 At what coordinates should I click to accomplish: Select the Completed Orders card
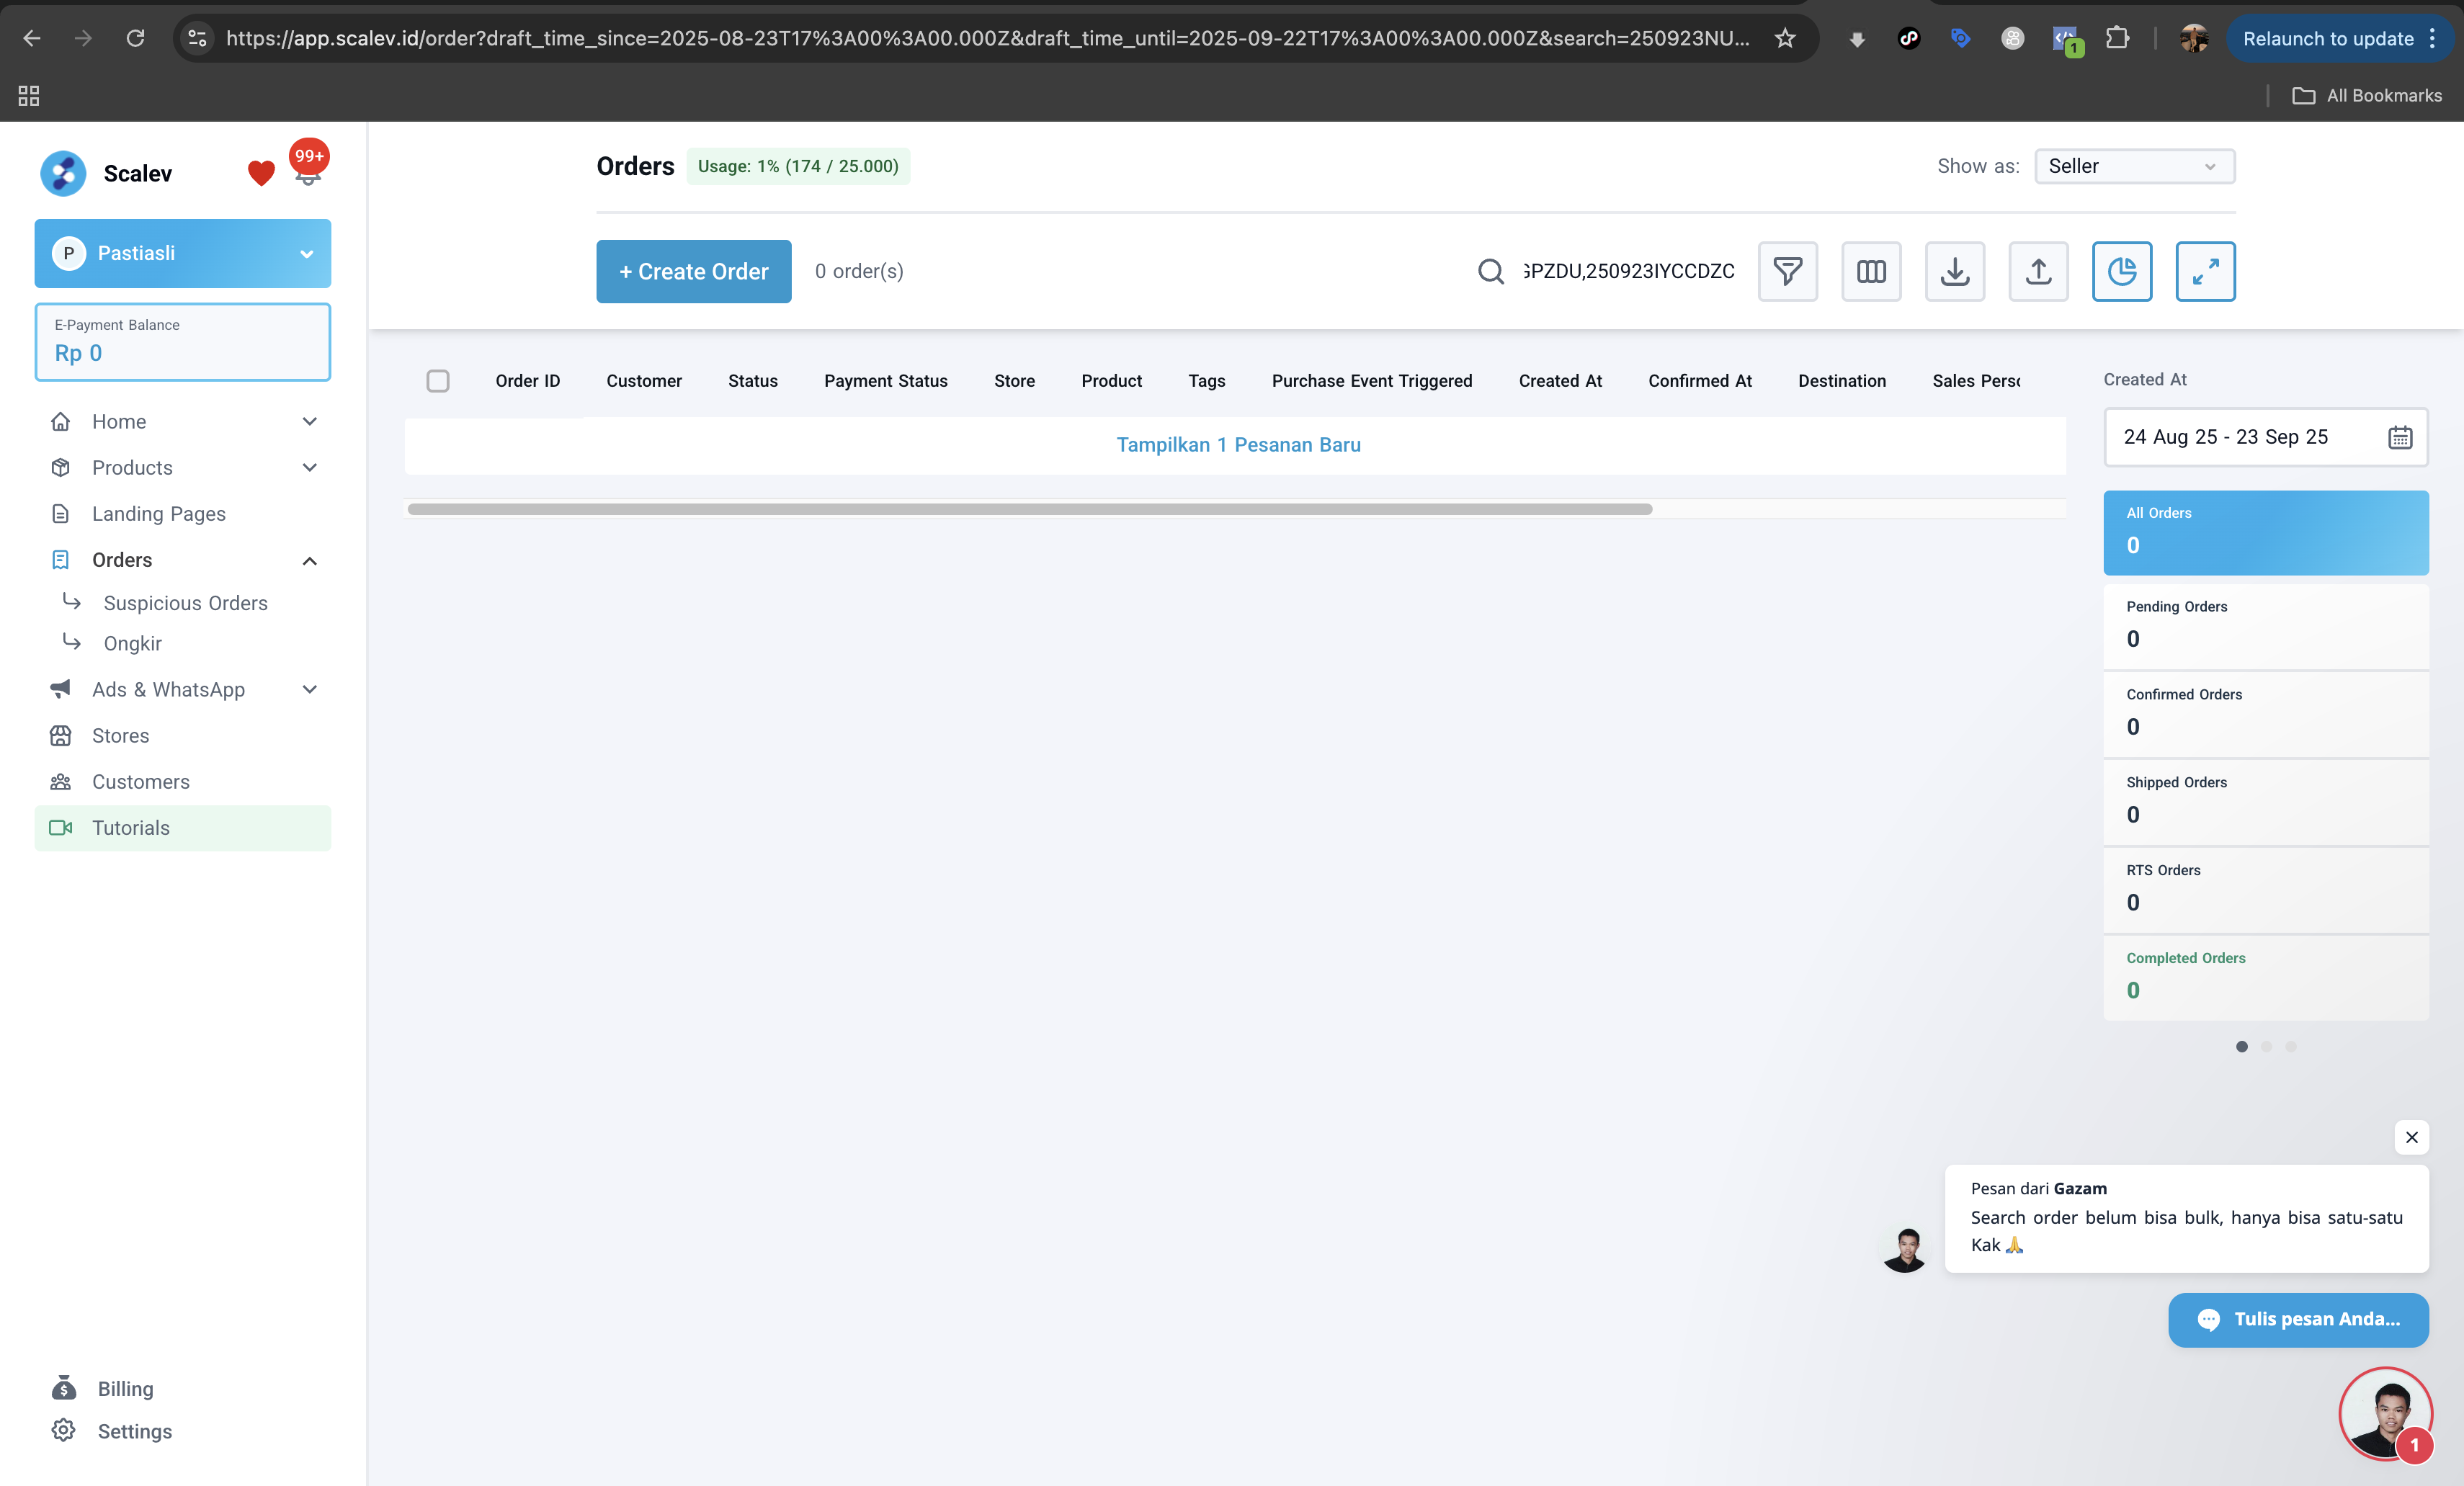[2265, 978]
